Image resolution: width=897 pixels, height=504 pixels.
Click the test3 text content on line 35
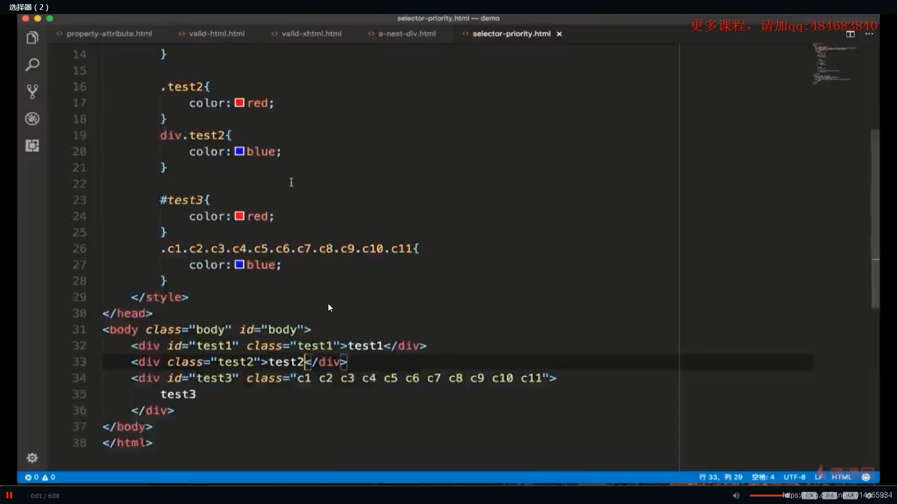click(178, 394)
